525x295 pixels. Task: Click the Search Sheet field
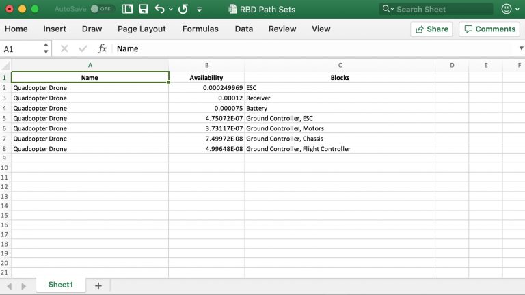pyautogui.click(x=442, y=9)
